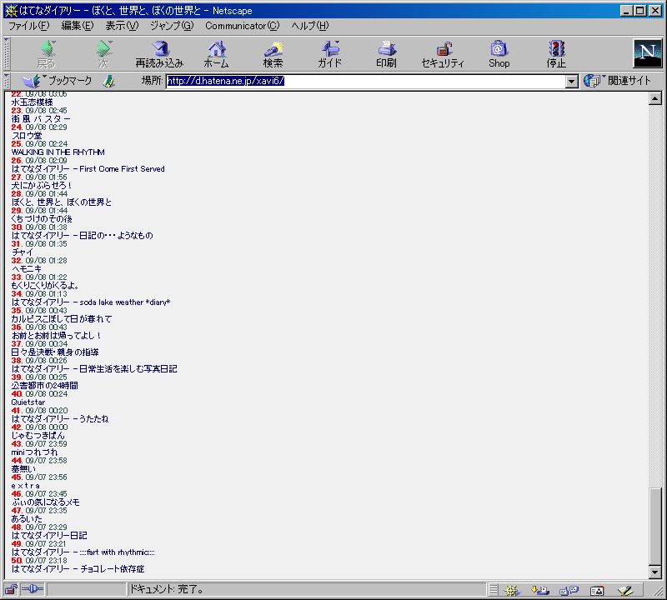Open Newsgroups from the component bar

(569, 590)
